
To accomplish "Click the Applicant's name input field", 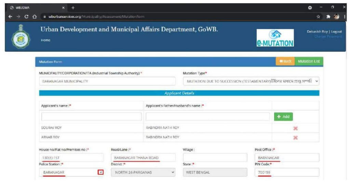I will click(92, 117).
